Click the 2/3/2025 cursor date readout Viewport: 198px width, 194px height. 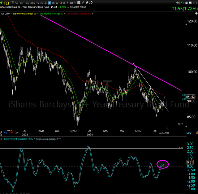point(75,7)
